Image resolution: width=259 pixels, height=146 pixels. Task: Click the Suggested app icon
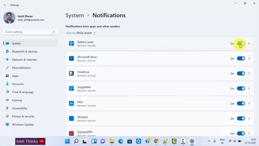click(x=71, y=88)
